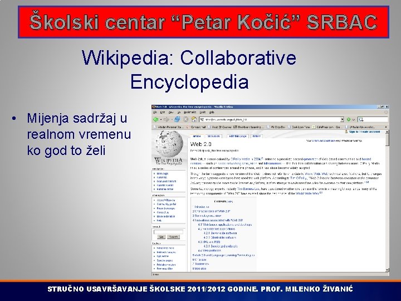Click the page scrollbar up arrow
The height and width of the screenshot is (301, 401).
[x=387, y=132]
